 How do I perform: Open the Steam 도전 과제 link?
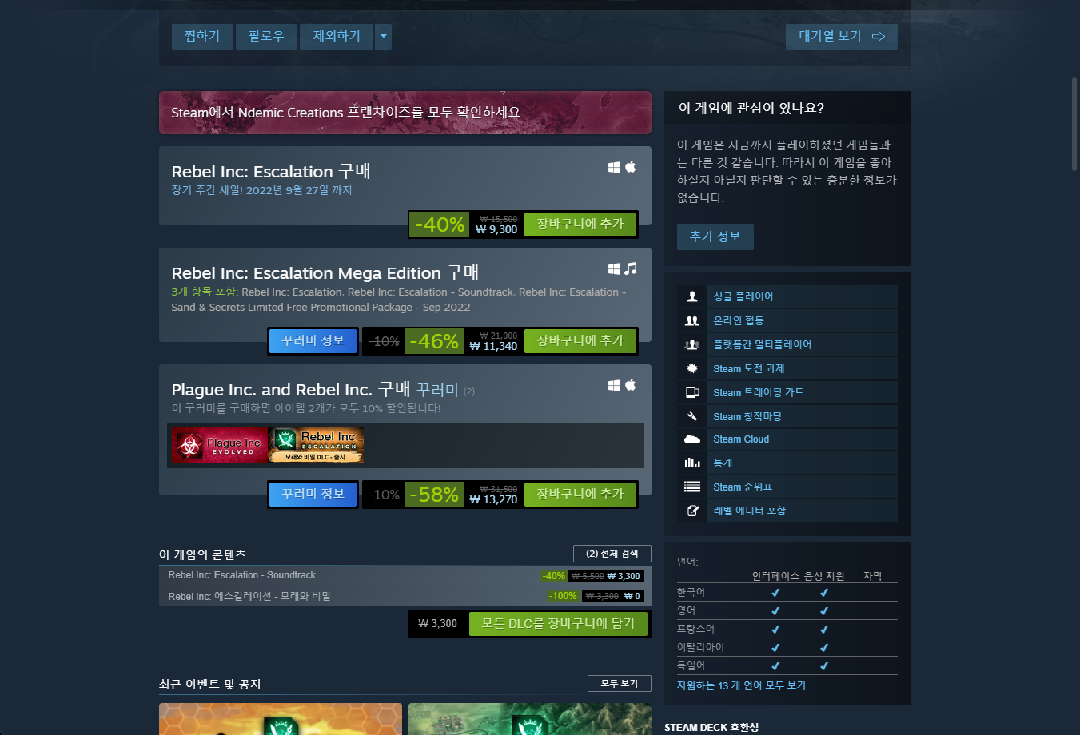pos(749,368)
